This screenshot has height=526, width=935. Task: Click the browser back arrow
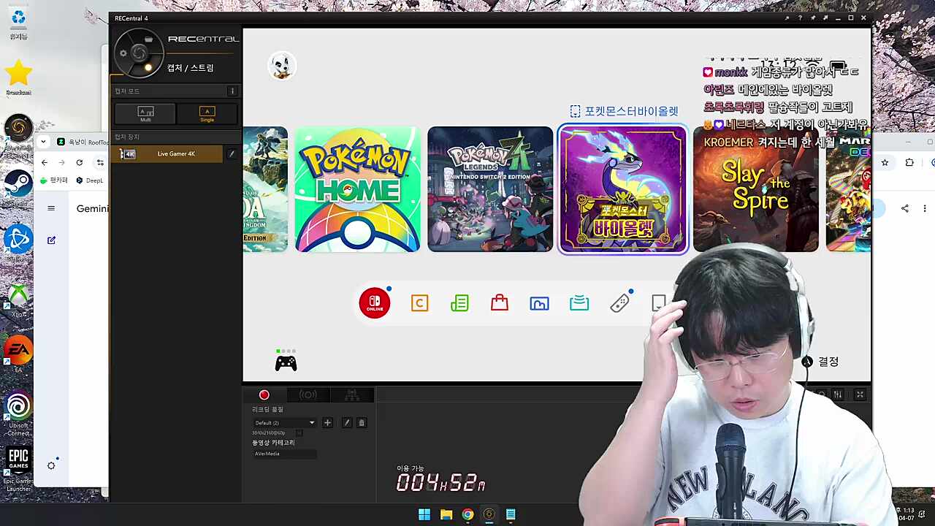pos(45,162)
